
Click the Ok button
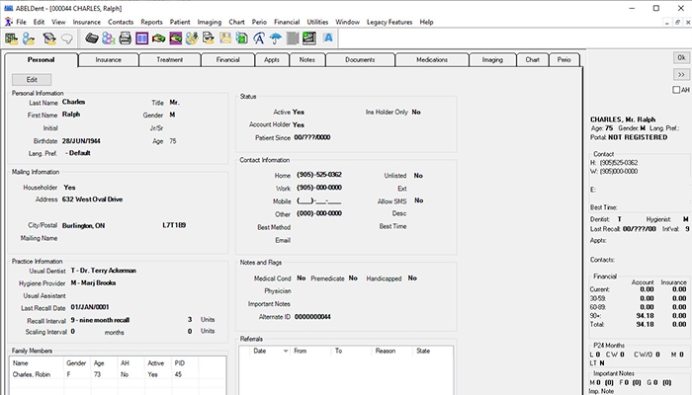point(680,58)
